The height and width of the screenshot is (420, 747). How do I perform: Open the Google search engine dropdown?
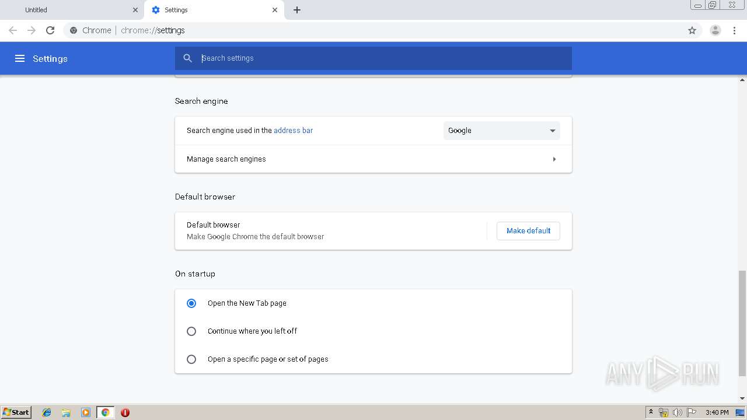click(502, 131)
